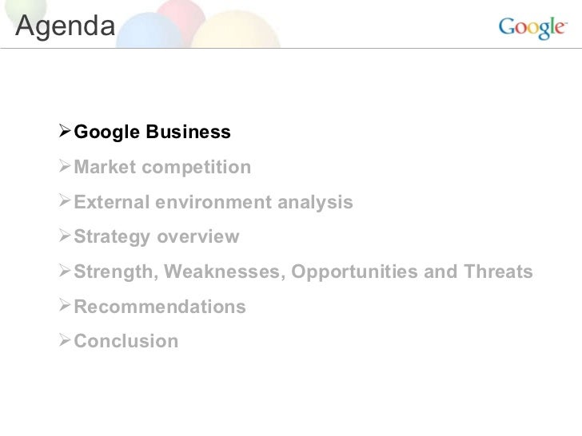
Task: Select Strength, Weaknesses, Opportunities and Threats line
Action: pos(303,272)
